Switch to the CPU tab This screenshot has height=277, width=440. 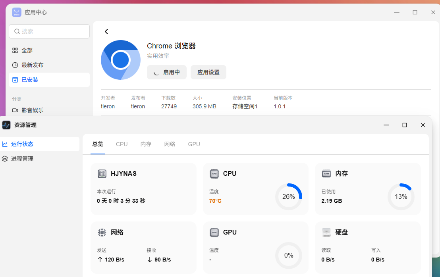[122, 144]
